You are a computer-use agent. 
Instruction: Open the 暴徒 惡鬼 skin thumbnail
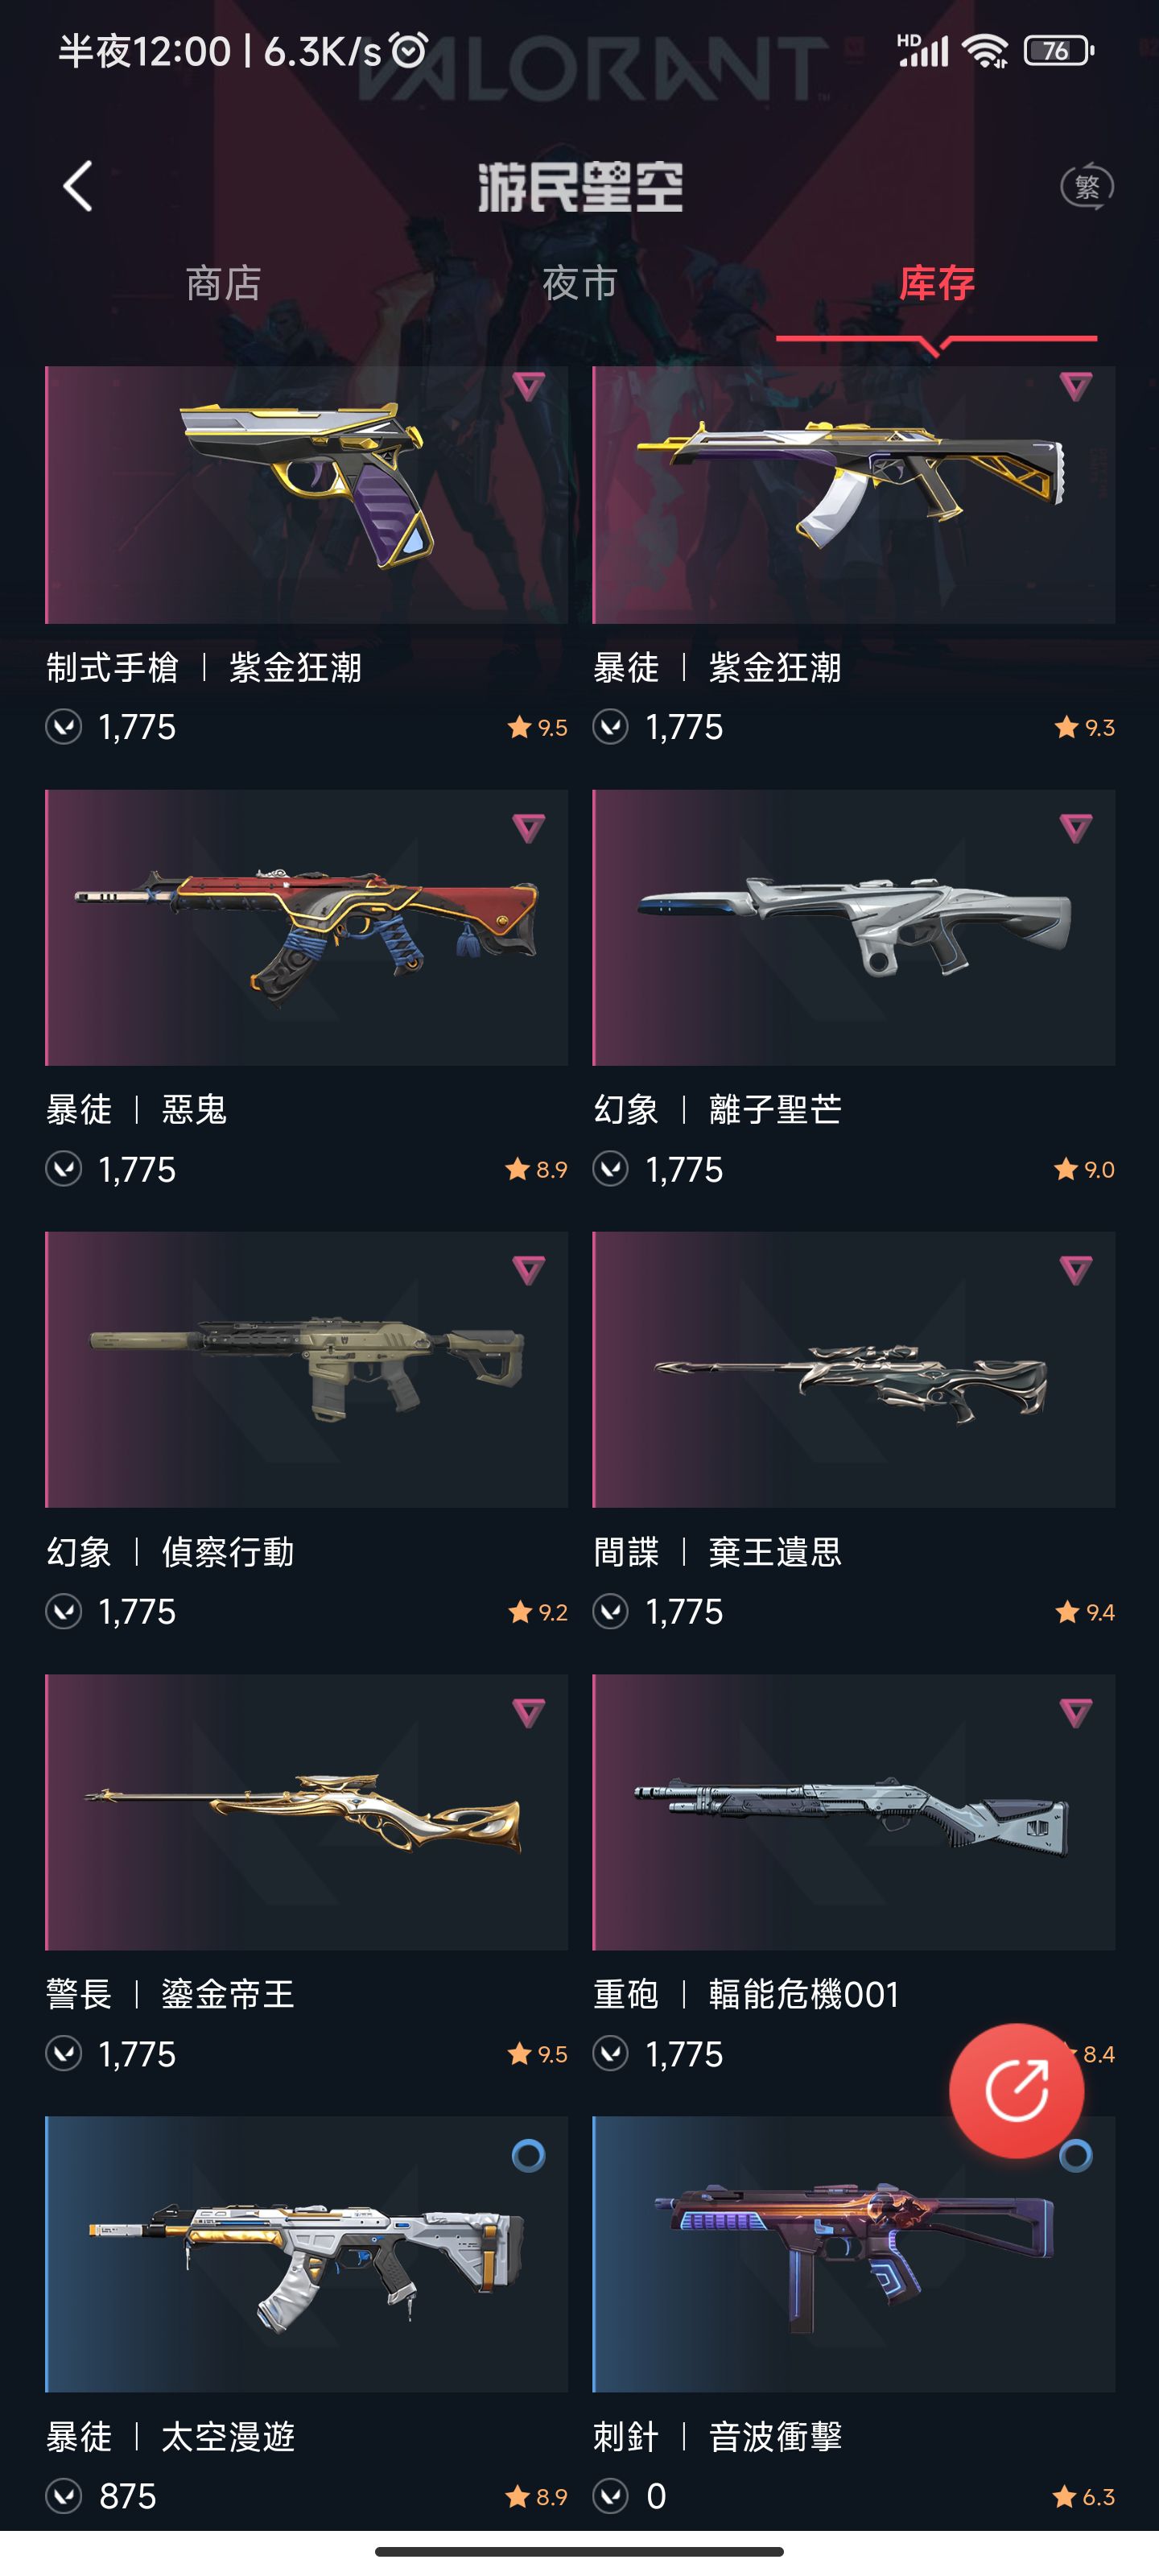point(306,928)
